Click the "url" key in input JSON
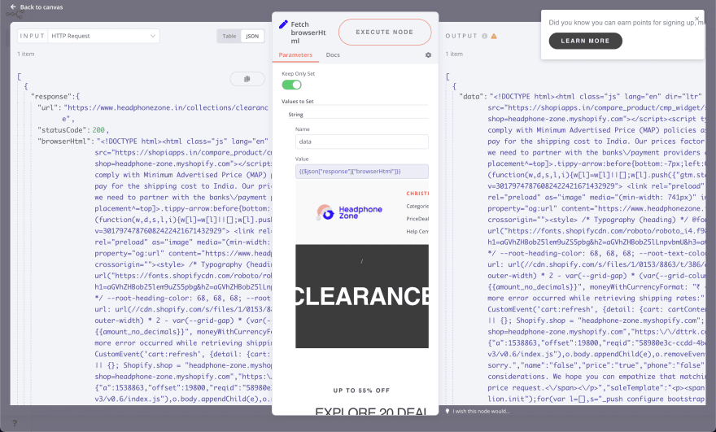Screen dimensions: 716x432 click(x=49, y=107)
